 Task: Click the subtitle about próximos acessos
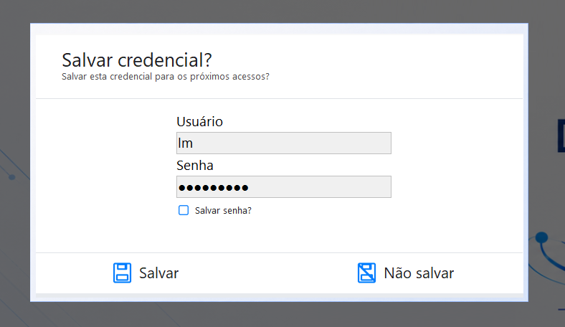click(x=166, y=77)
